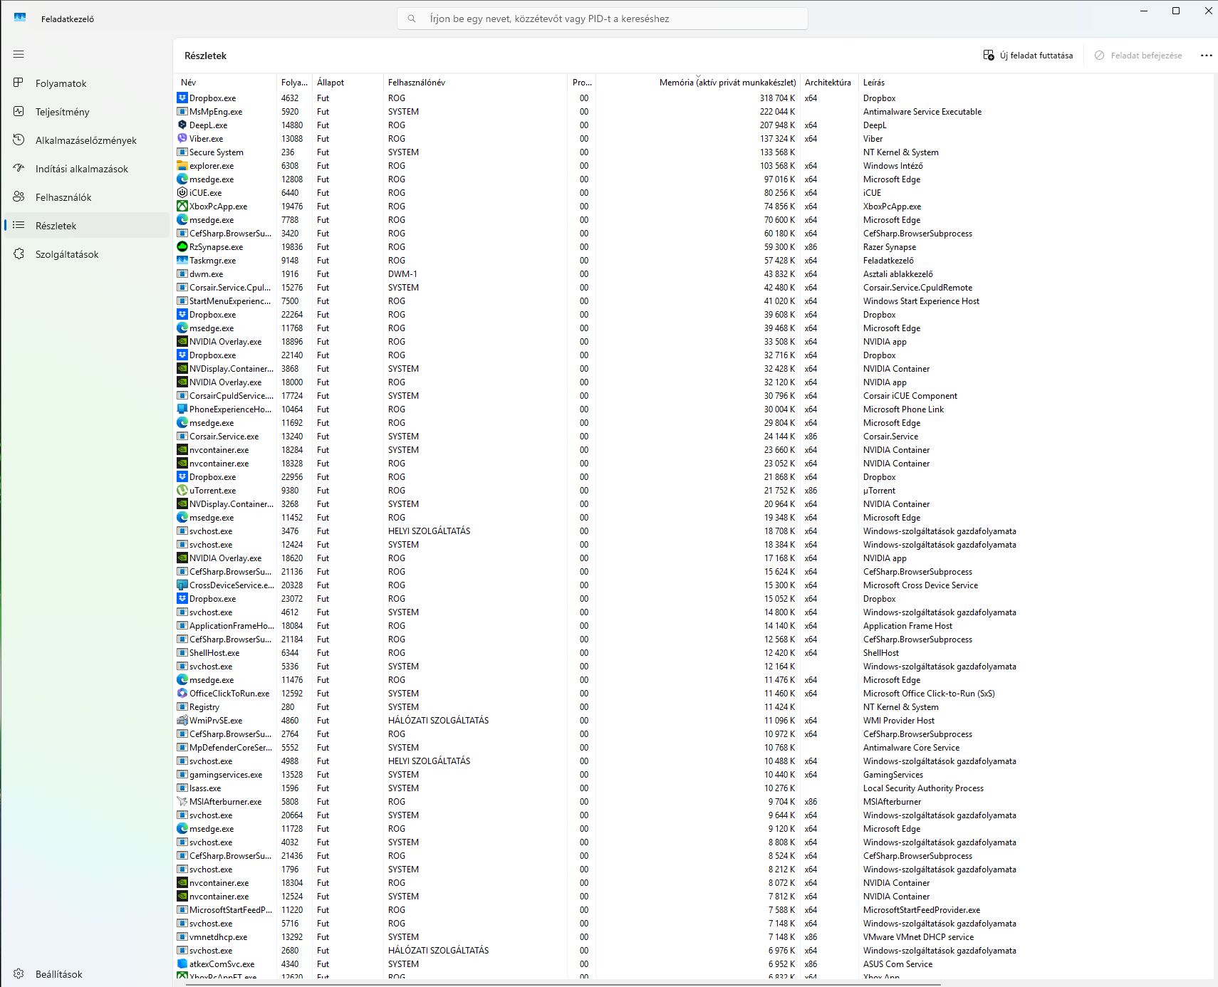Click description Razer Synapse
Image resolution: width=1218 pixels, height=987 pixels.
click(x=890, y=247)
